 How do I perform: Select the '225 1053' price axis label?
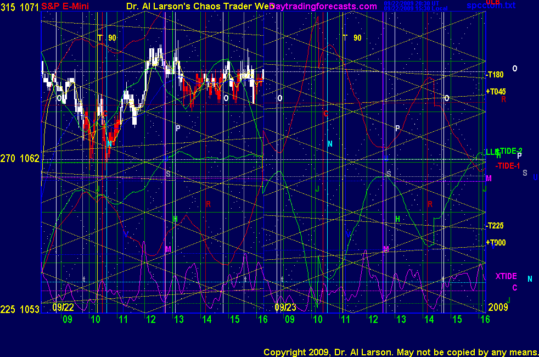coord(20,310)
